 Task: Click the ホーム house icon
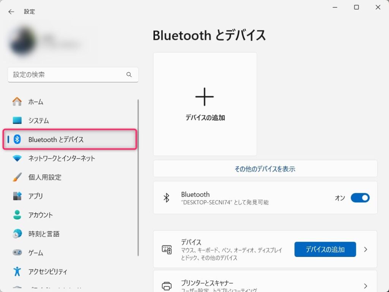[17, 102]
